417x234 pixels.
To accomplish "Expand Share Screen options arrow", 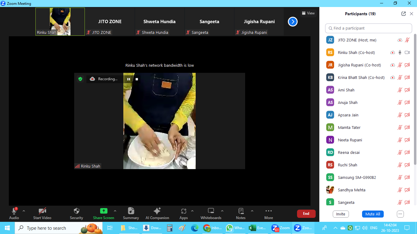I will (115, 211).
